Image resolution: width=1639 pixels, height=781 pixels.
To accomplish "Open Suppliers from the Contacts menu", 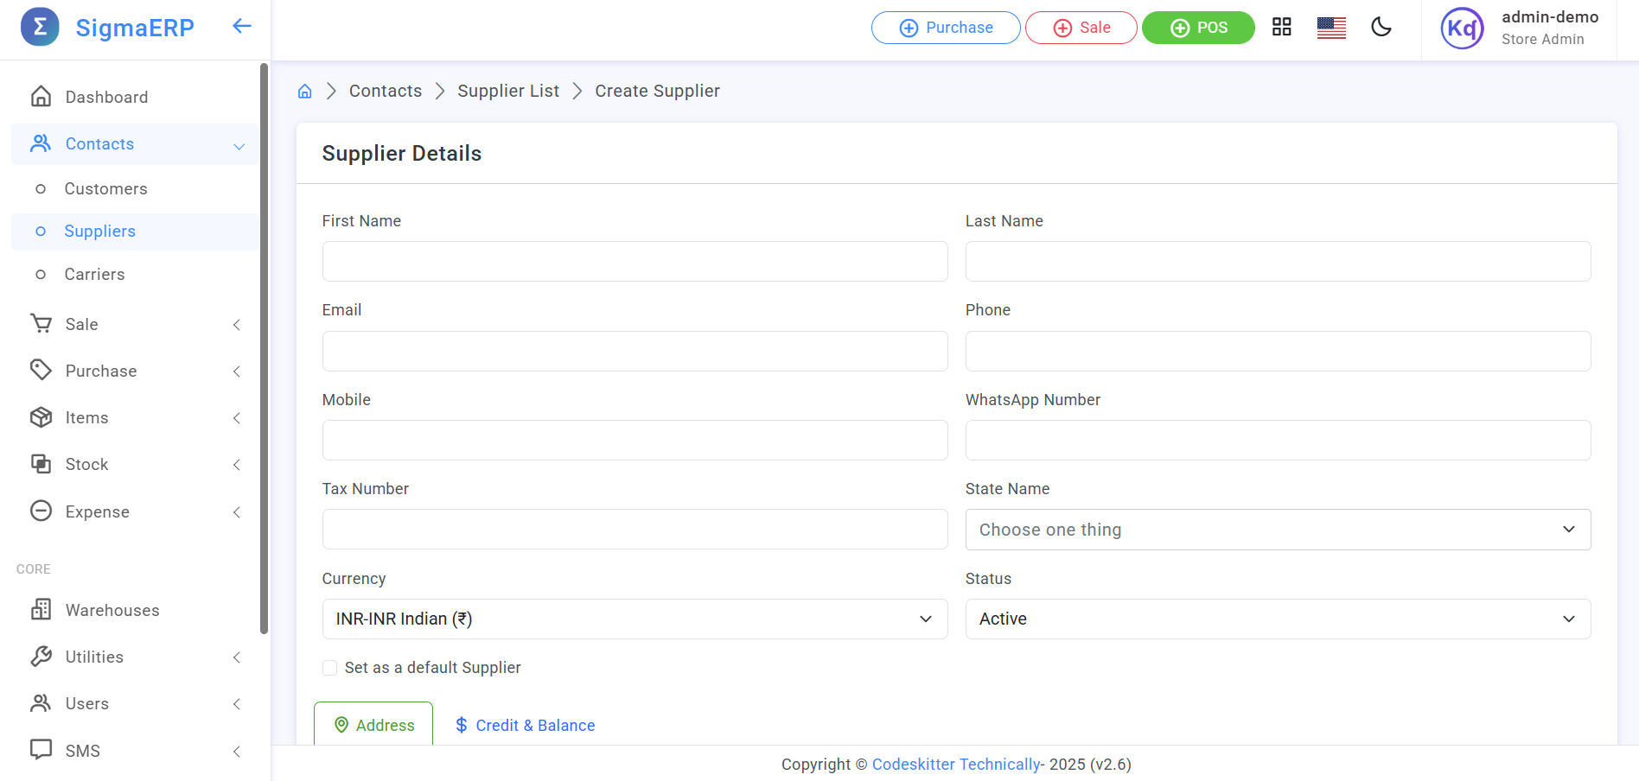I will [99, 231].
